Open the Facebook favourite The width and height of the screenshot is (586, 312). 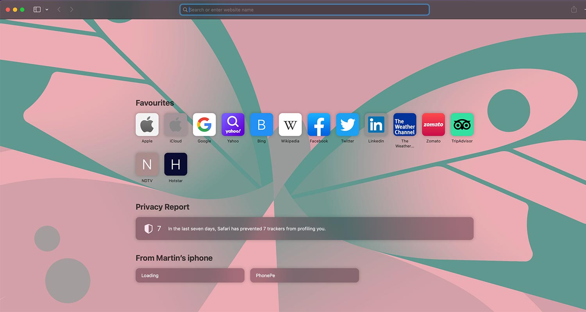(x=319, y=125)
